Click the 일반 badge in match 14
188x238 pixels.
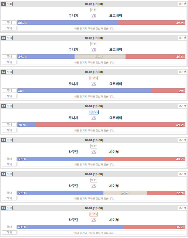(x=94, y=180)
